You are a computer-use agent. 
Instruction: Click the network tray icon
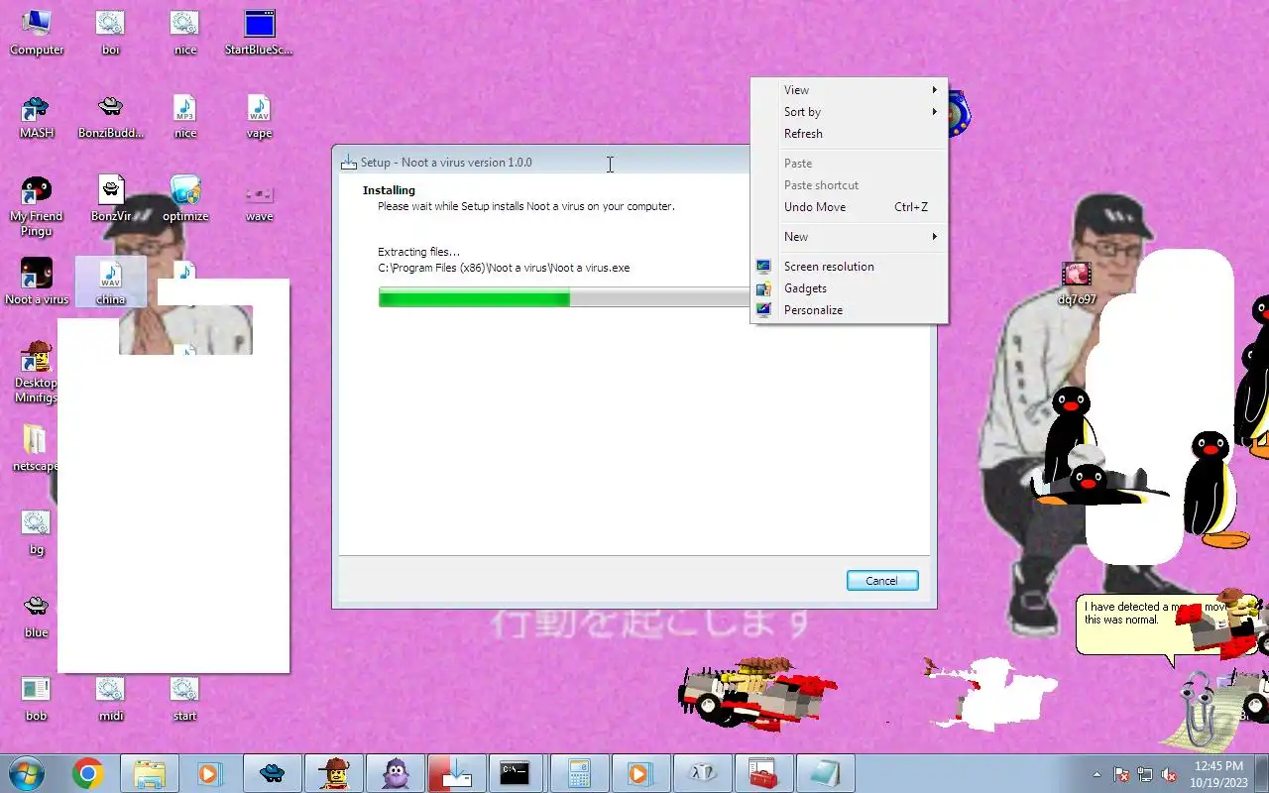1145,774
